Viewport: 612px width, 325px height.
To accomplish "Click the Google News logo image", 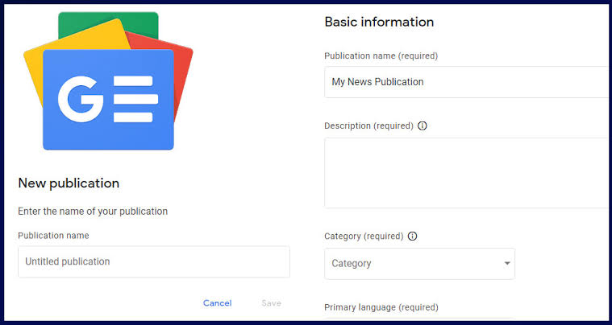I will click(x=108, y=81).
